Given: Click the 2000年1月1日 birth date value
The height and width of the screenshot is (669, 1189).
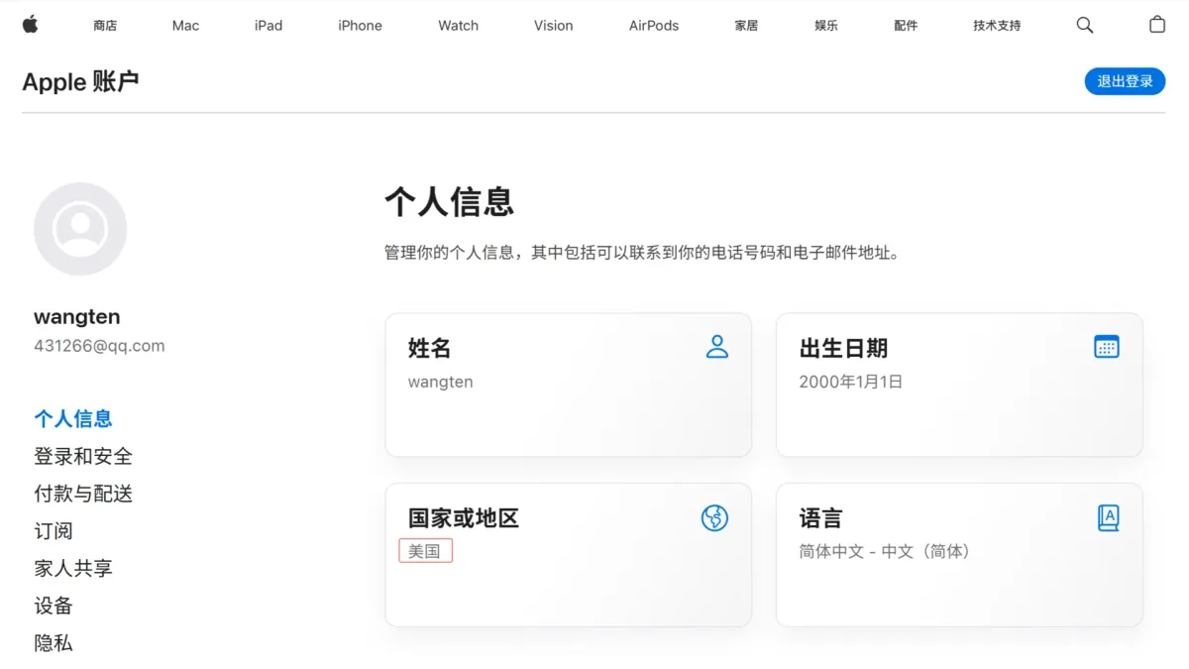Looking at the screenshot, I should pos(851,382).
